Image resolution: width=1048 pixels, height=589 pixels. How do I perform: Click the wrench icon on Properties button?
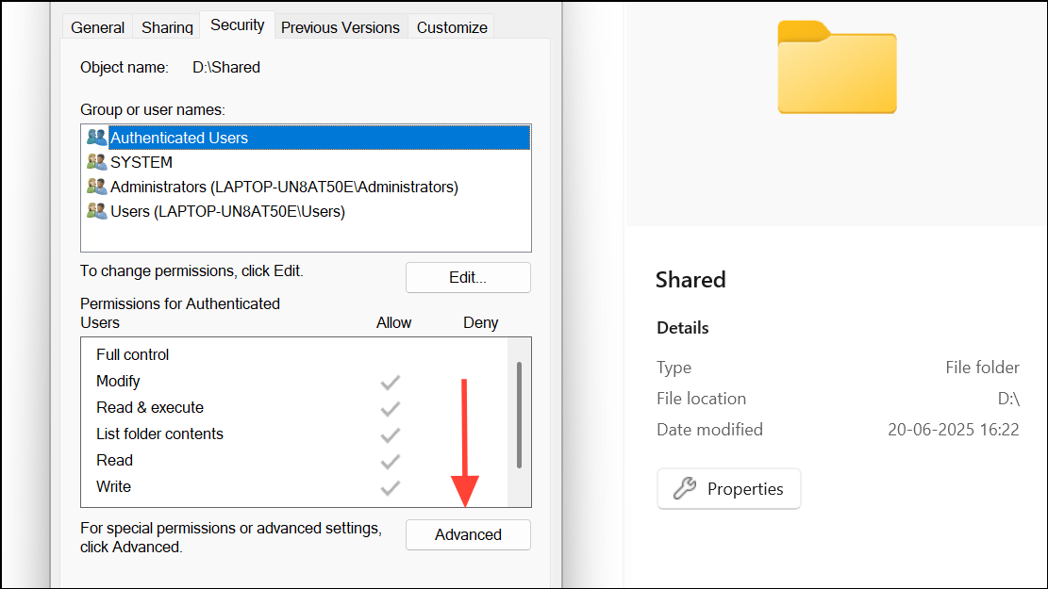[x=685, y=488]
